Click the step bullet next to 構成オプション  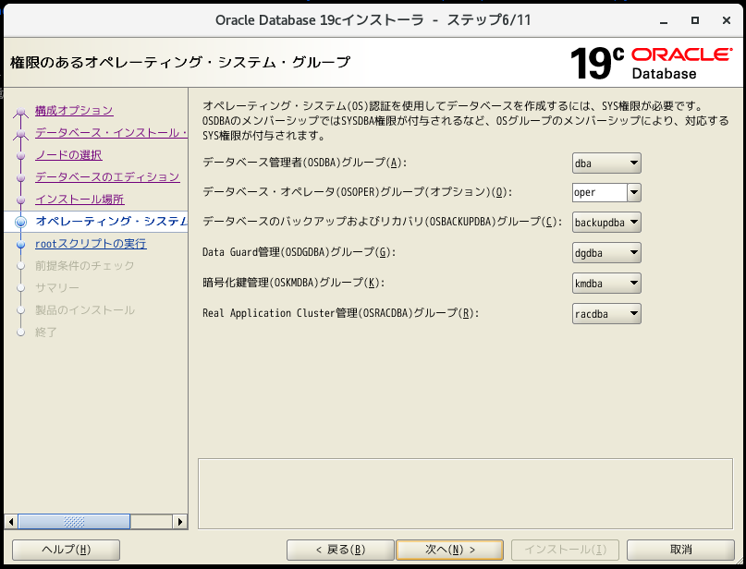[20, 112]
